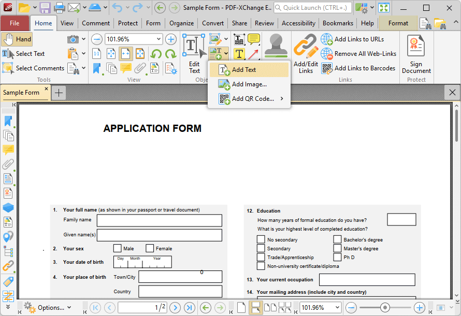Expand the Edit Image dropdown arrow
This screenshot has height=316, width=461.
point(226,39)
